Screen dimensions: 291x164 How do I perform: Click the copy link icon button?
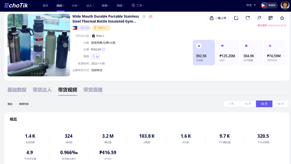tap(259, 18)
